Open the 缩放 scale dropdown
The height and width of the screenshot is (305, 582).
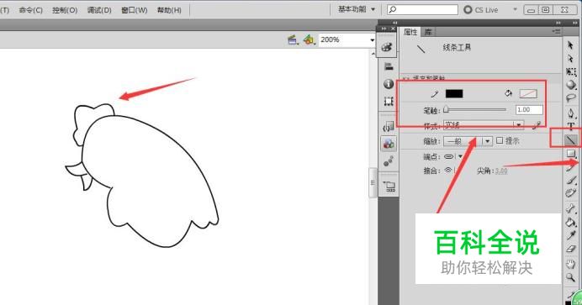[x=468, y=141]
